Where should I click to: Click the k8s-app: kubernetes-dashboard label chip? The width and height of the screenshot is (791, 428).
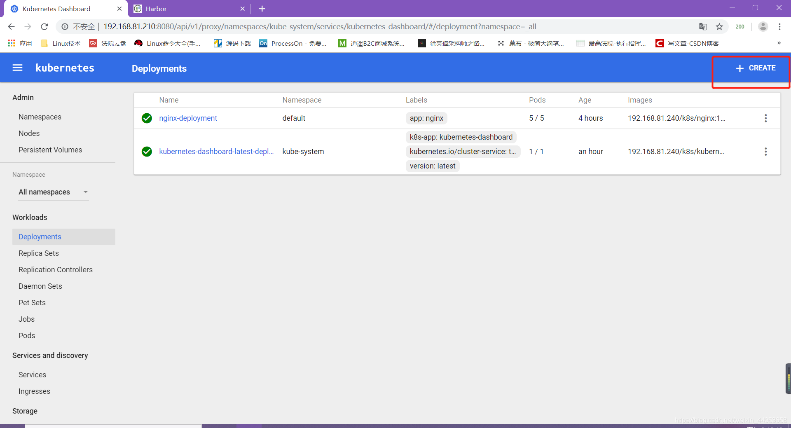coord(461,137)
